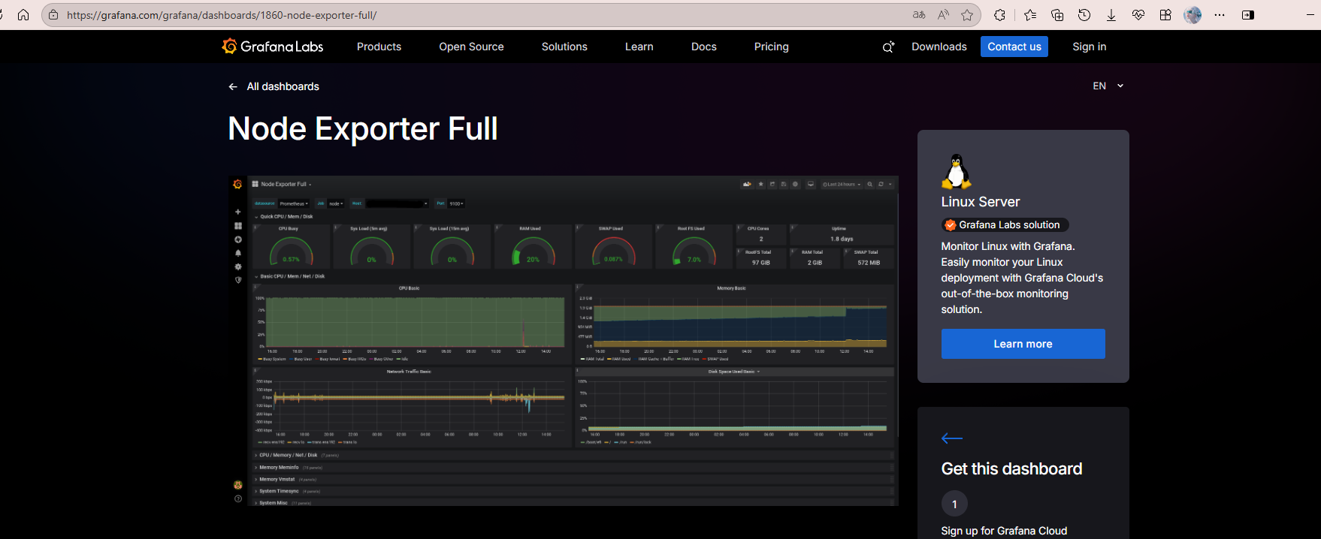
Task: Click the Grafana Labs solution badge
Action: coord(1005,224)
